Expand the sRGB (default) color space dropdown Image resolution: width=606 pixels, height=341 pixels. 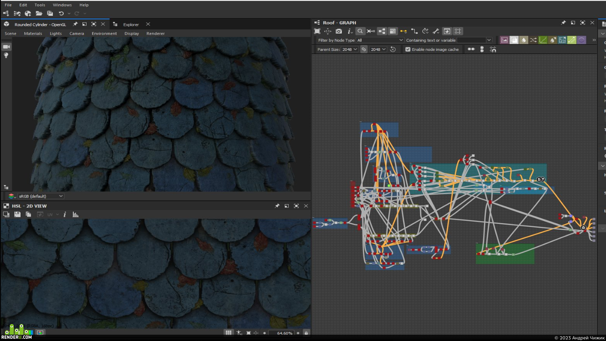point(41,196)
